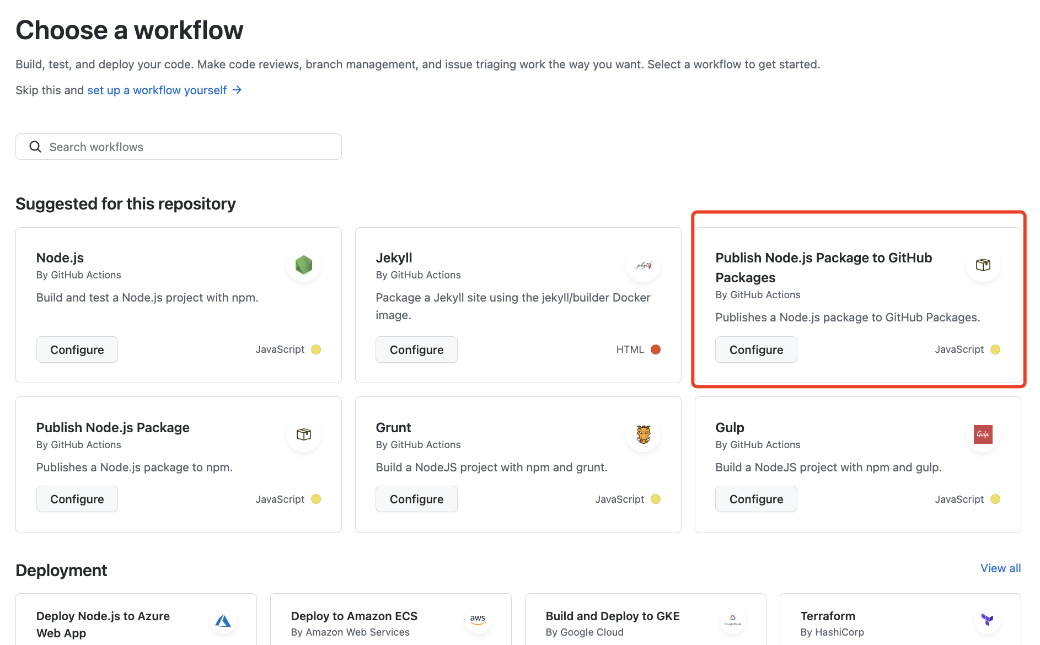Click the Publish Node.js Package to GitHub Packages title
This screenshot has height=645, width=1040.
[x=824, y=268]
